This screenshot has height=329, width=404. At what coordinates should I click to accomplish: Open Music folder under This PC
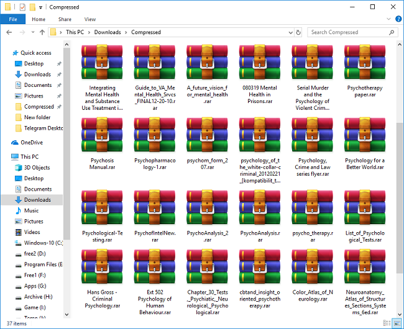31,210
